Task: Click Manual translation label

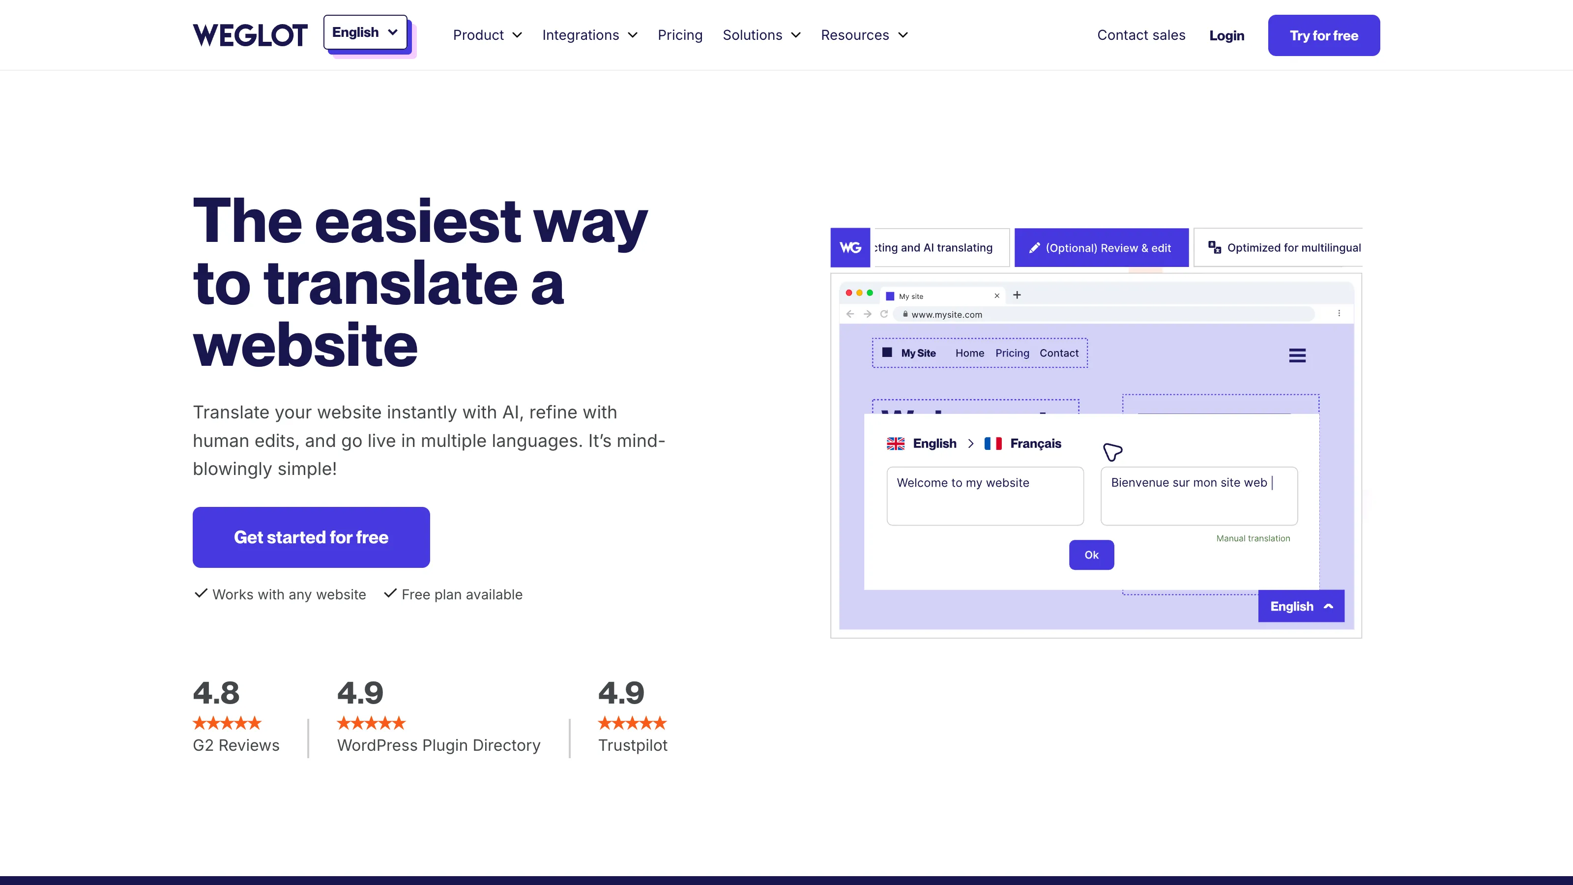Action: [1253, 538]
